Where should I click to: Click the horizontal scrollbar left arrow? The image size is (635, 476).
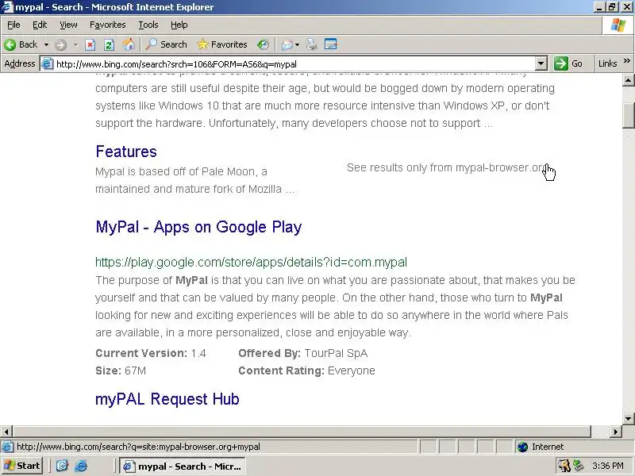6,432
